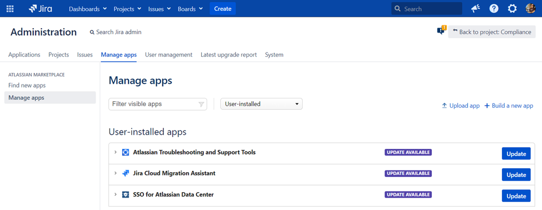The width and height of the screenshot is (542, 210).
Task: Click the Jira Cloud Migration Assistant name
Action: pos(174,173)
